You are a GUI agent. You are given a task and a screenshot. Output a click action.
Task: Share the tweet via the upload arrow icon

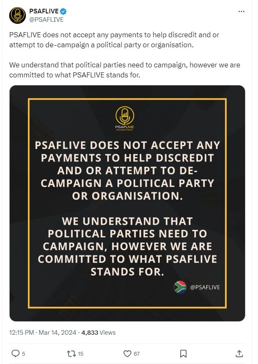point(239,354)
